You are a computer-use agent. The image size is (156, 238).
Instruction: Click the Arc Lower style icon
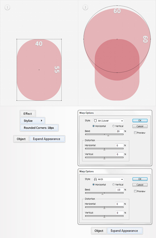(x=95, y=121)
